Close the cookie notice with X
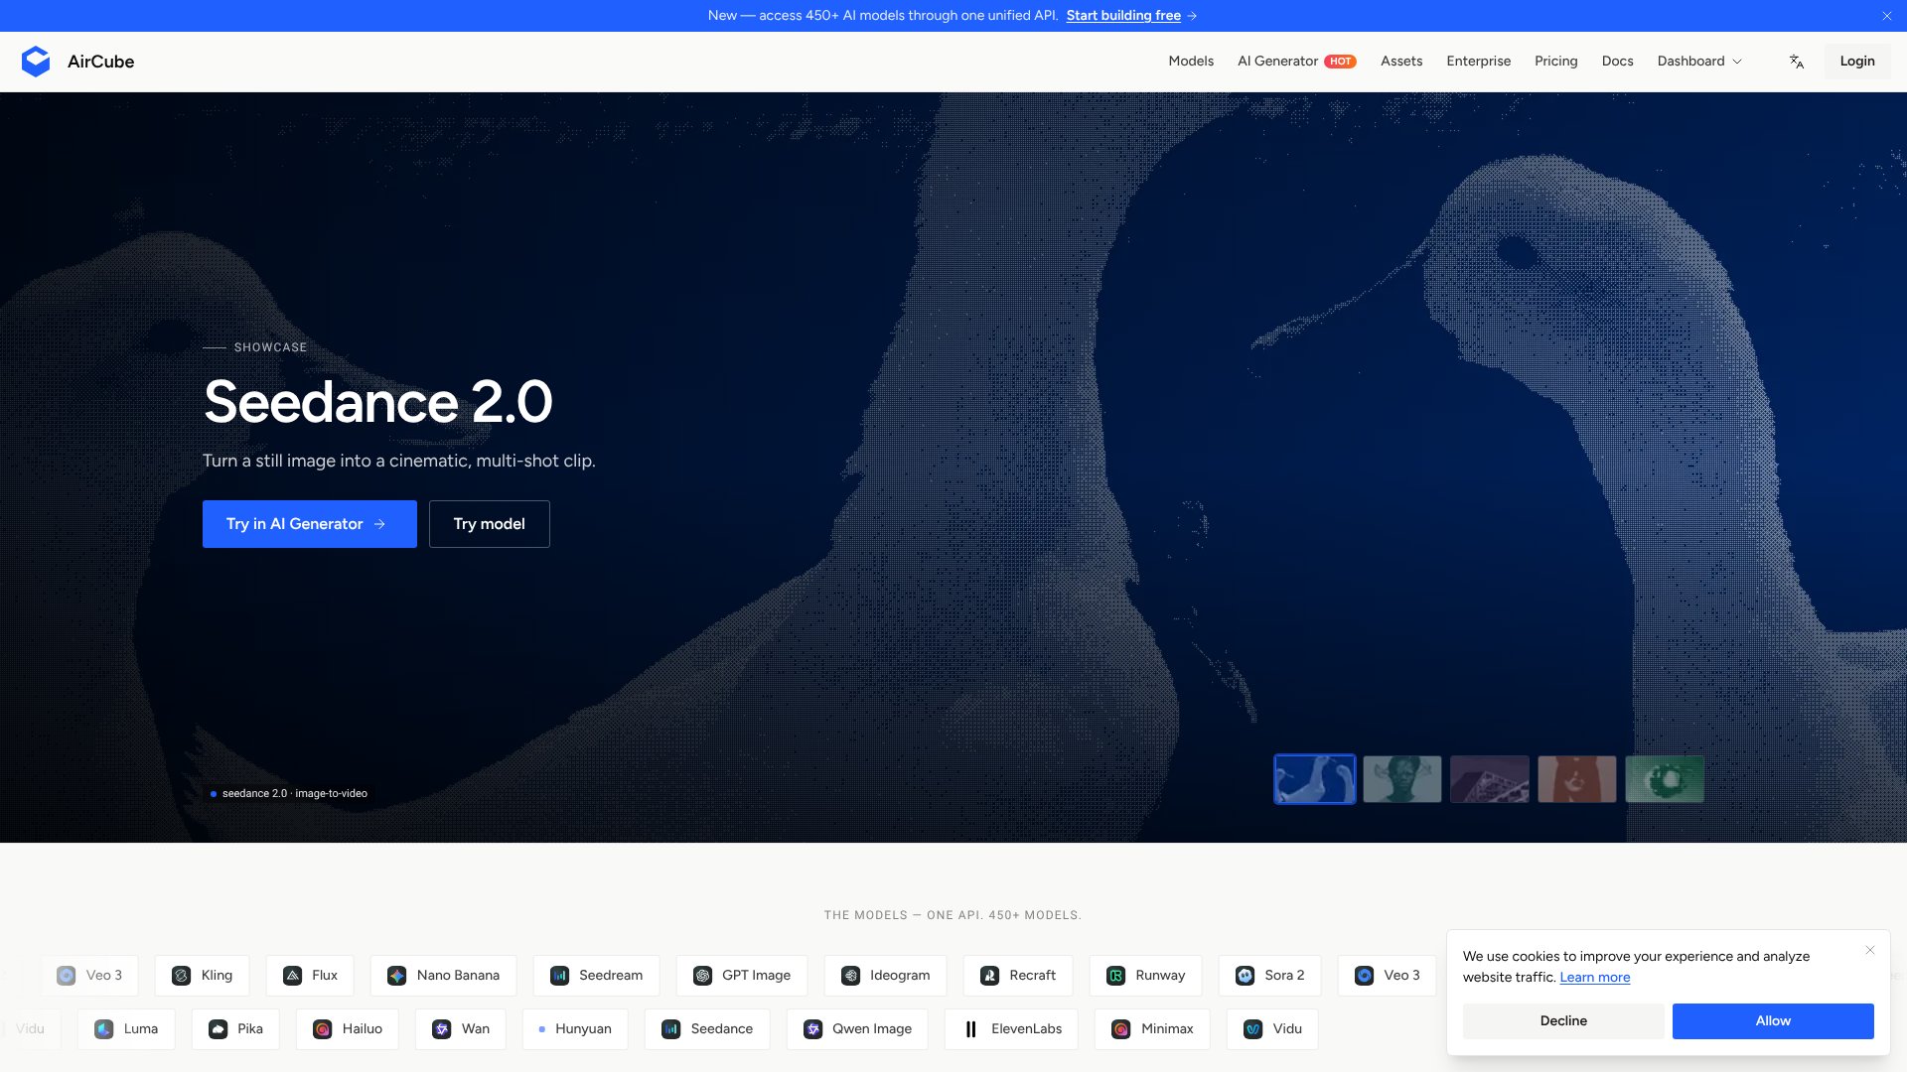1907x1072 pixels. [x=1870, y=950]
